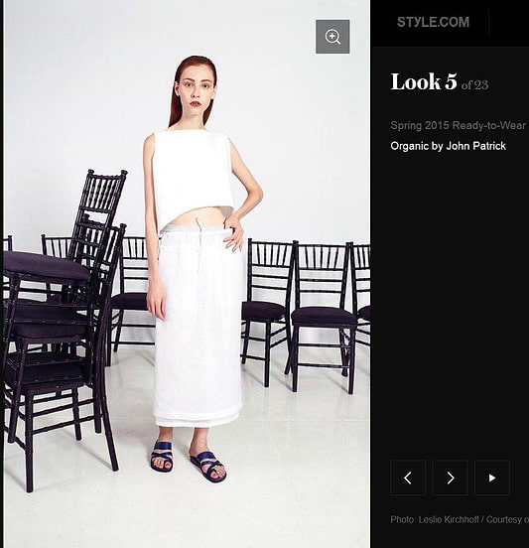Click the Leslie Kirchhoff photo credit text
Viewport: 529px width, 548px height.
coord(460,519)
